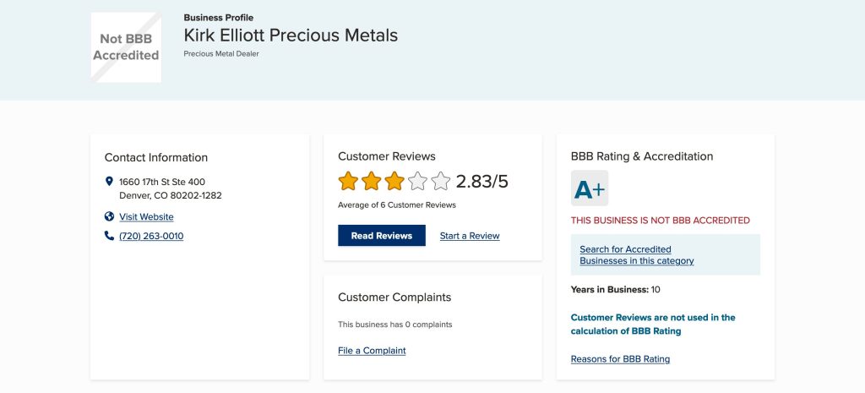Call the (720) 263-0010 phone link
865x393 pixels.
(151, 237)
